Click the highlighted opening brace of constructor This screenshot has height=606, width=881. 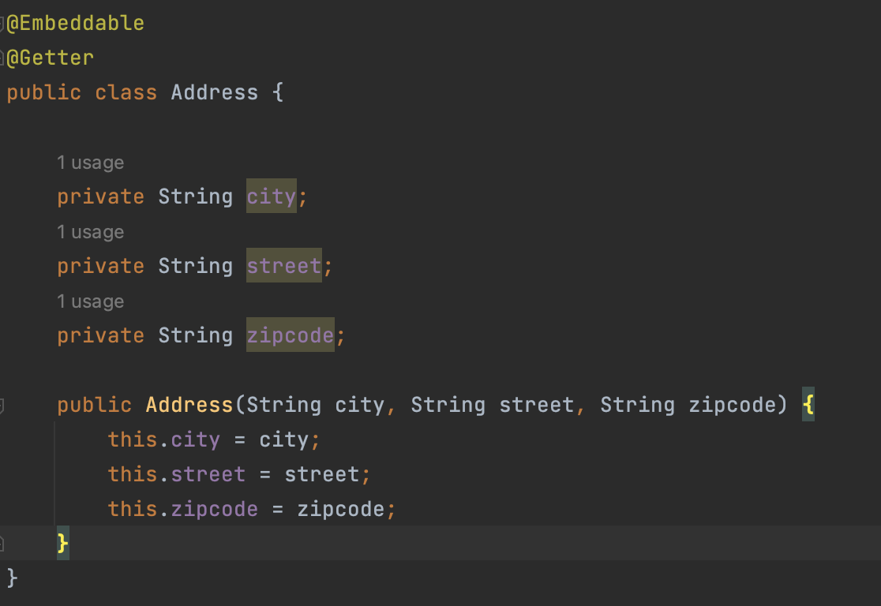pos(808,404)
